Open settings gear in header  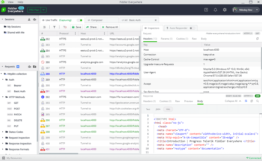tap(224, 10)
